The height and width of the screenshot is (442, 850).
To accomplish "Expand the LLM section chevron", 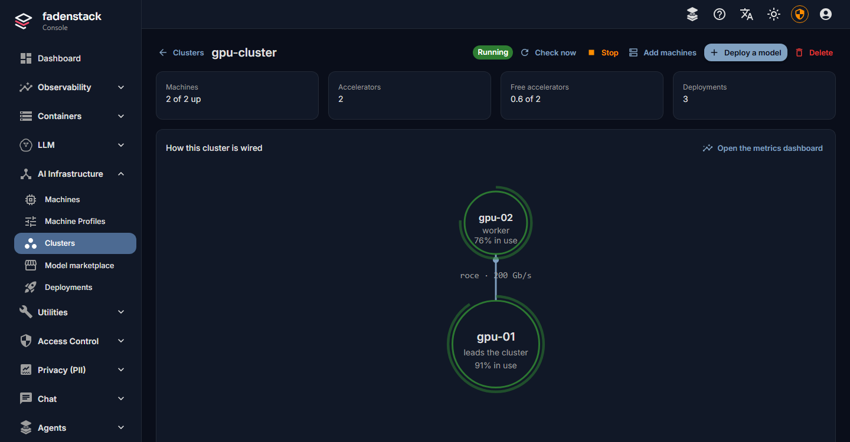I will (121, 145).
